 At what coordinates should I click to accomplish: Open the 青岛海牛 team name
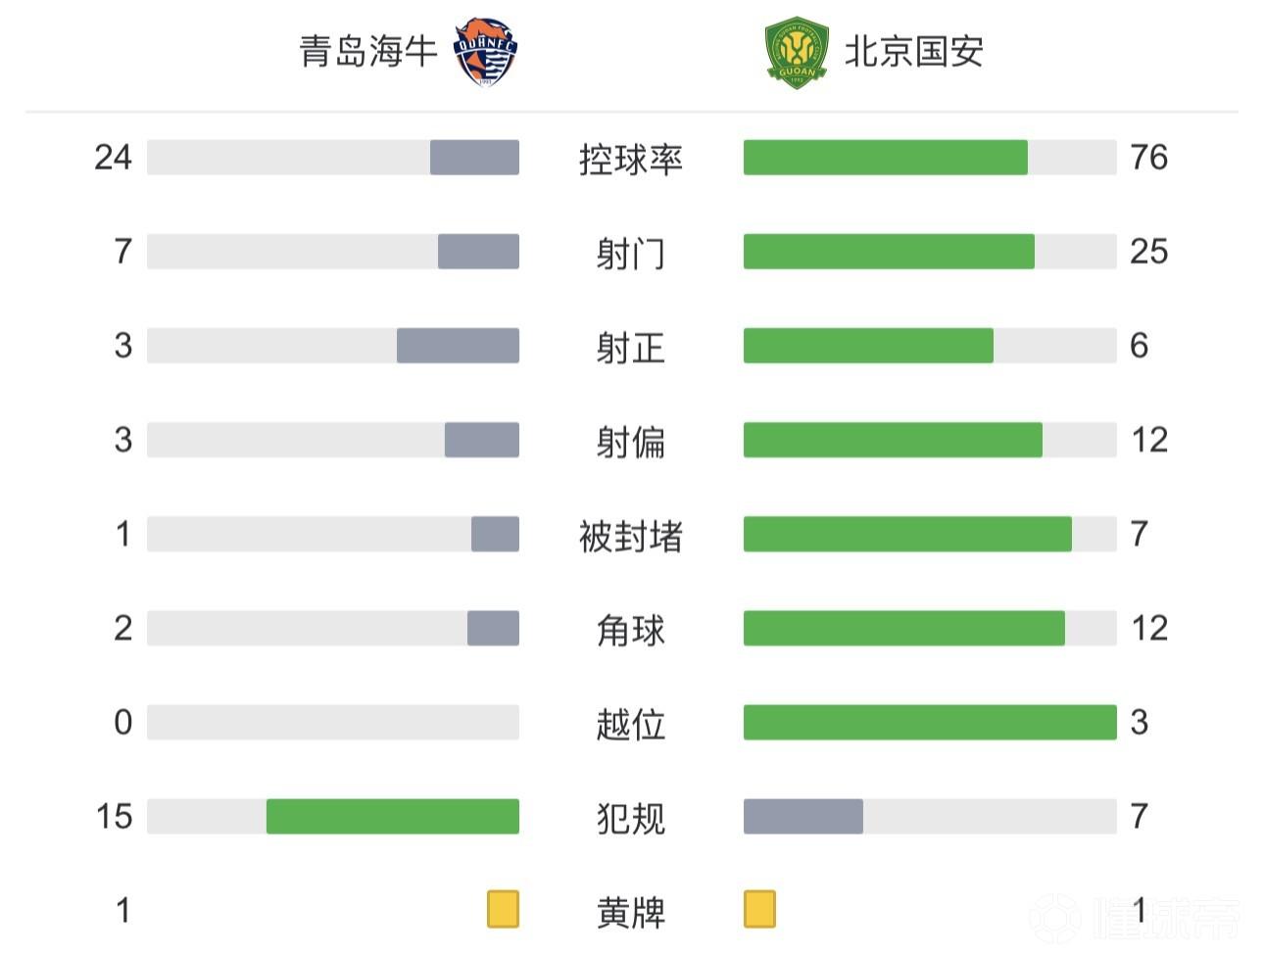point(367,52)
